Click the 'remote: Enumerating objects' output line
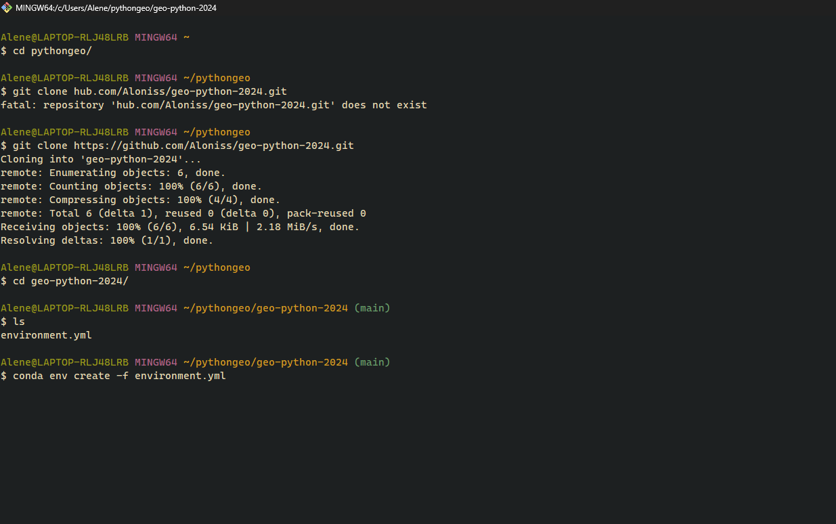Image resolution: width=836 pixels, height=524 pixels. click(112, 173)
